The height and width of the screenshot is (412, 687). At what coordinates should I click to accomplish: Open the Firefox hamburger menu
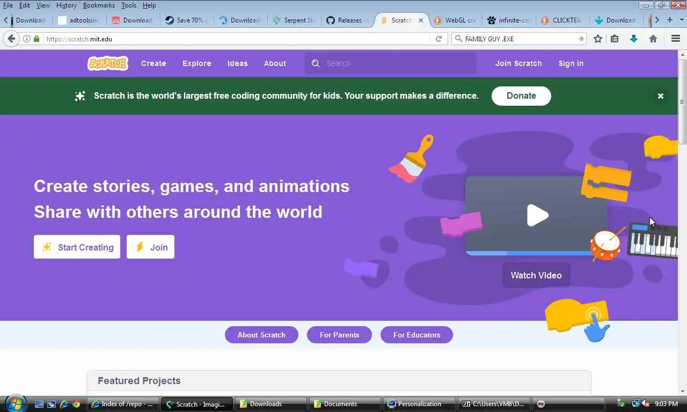coord(676,39)
